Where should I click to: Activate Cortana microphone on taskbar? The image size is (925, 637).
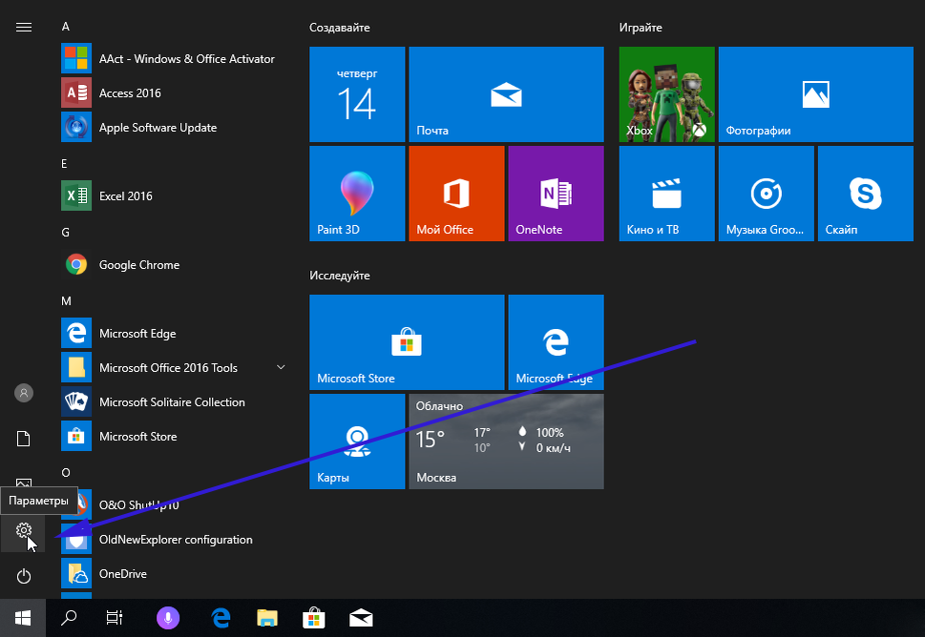(168, 618)
